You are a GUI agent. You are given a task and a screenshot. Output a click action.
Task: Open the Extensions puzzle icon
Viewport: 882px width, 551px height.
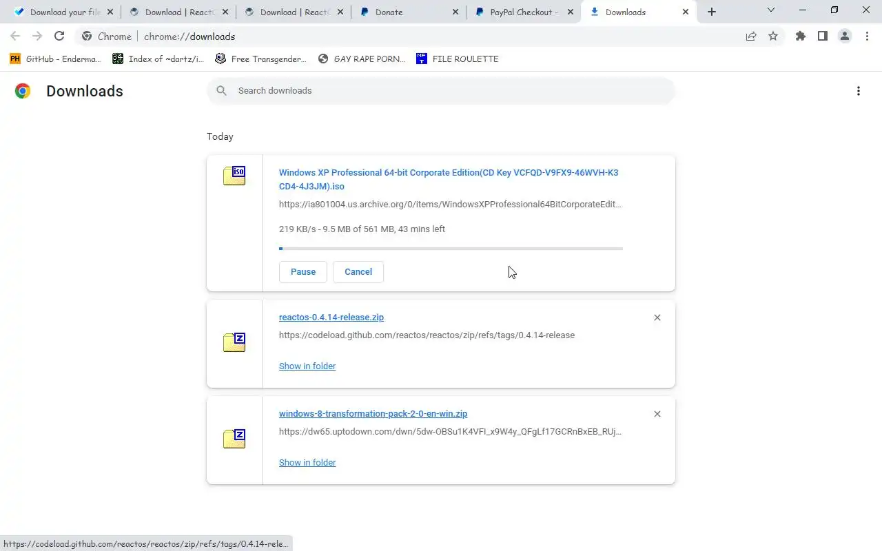click(801, 37)
